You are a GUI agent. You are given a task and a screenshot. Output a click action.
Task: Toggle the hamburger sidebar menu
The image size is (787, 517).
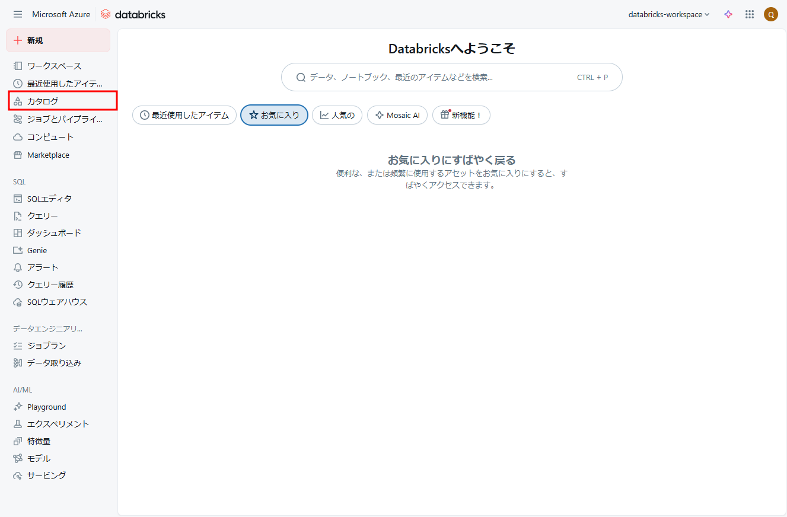[18, 14]
